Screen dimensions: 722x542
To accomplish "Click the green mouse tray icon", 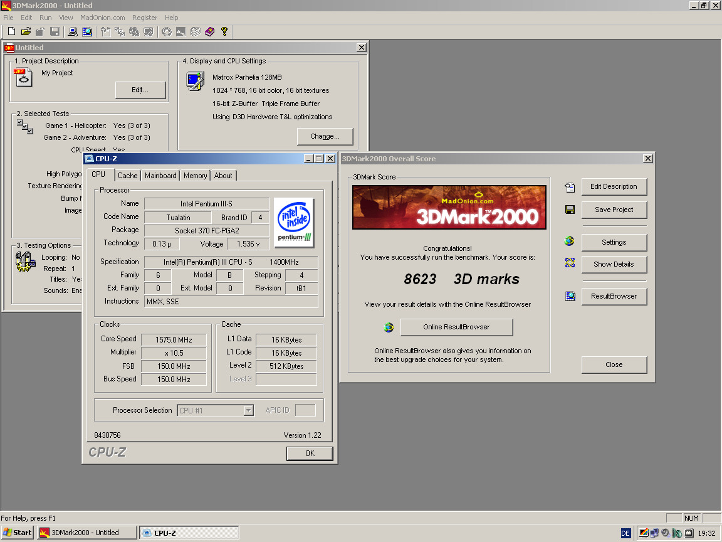I will [677, 533].
